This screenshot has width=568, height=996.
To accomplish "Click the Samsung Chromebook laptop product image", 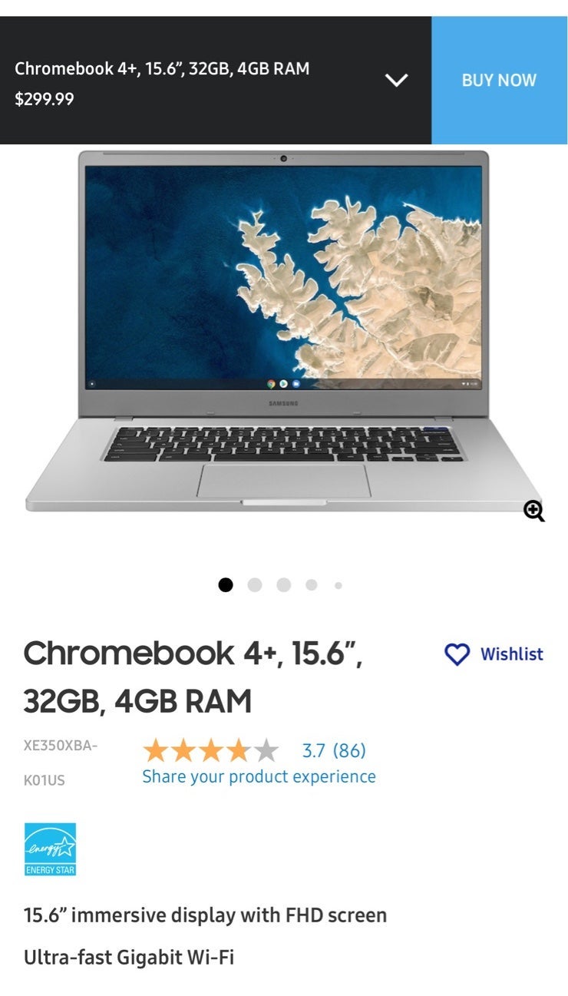I will pyautogui.click(x=284, y=332).
